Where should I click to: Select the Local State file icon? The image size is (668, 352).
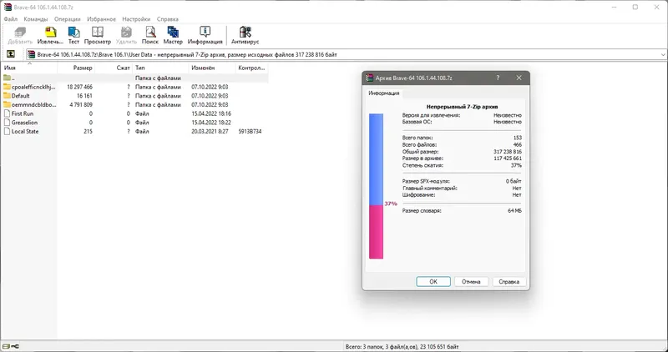[x=7, y=132]
